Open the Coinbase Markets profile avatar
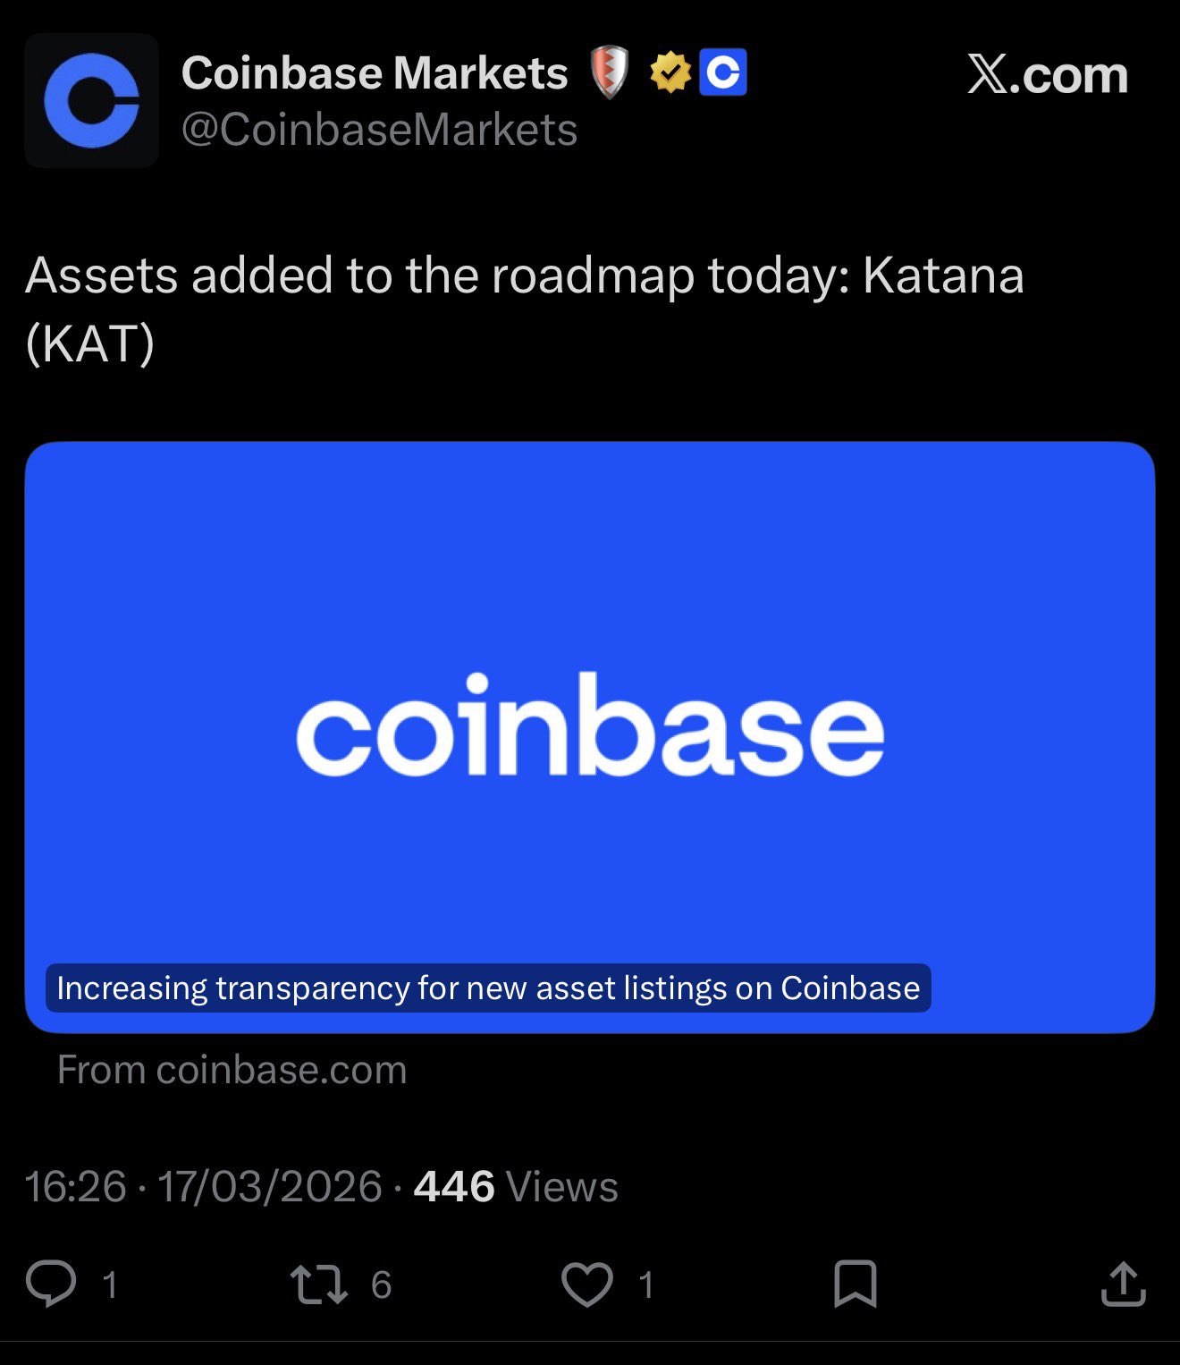 [91, 100]
